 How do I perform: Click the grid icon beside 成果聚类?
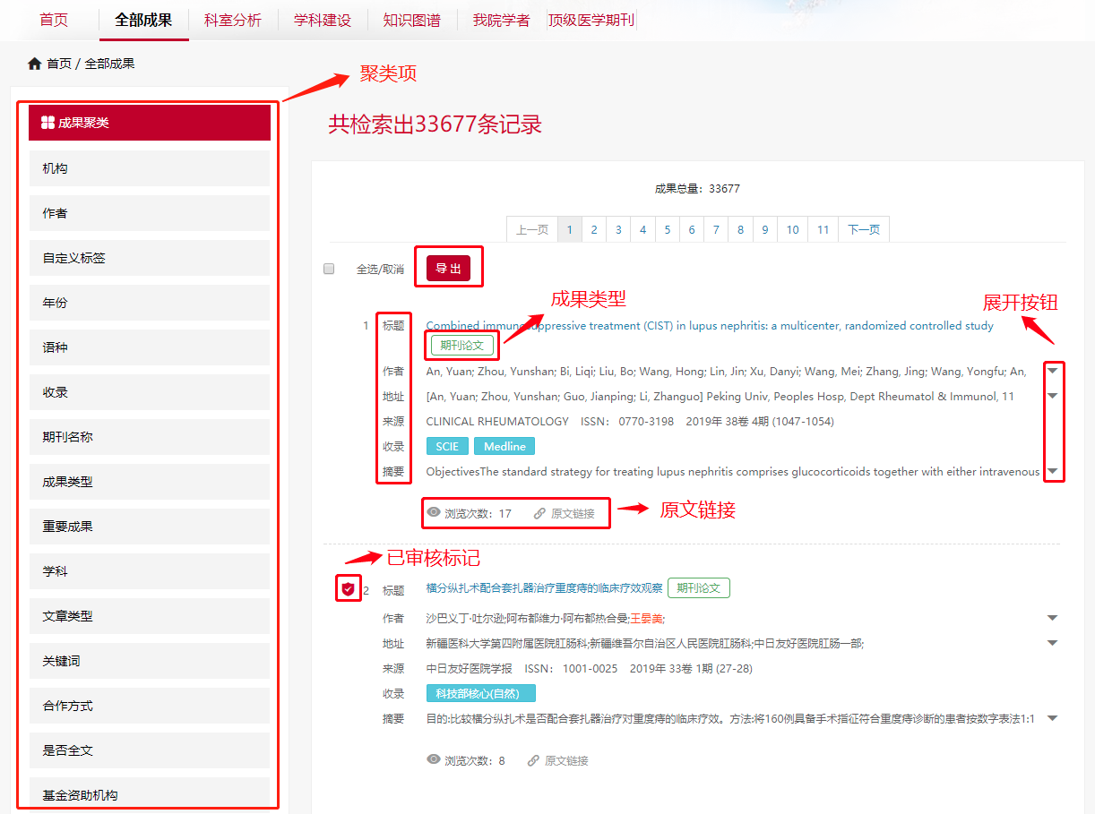48,123
